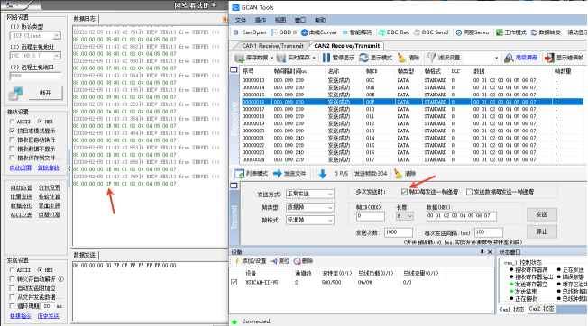Switch to Can2 status tab
Screen dimensions: 588x326
[541, 309]
